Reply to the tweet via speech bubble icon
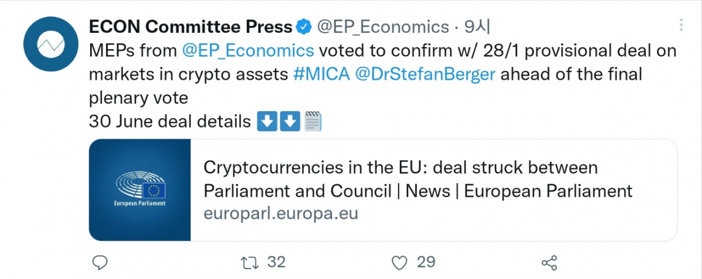The height and width of the screenshot is (279, 702). pos(101,263)
